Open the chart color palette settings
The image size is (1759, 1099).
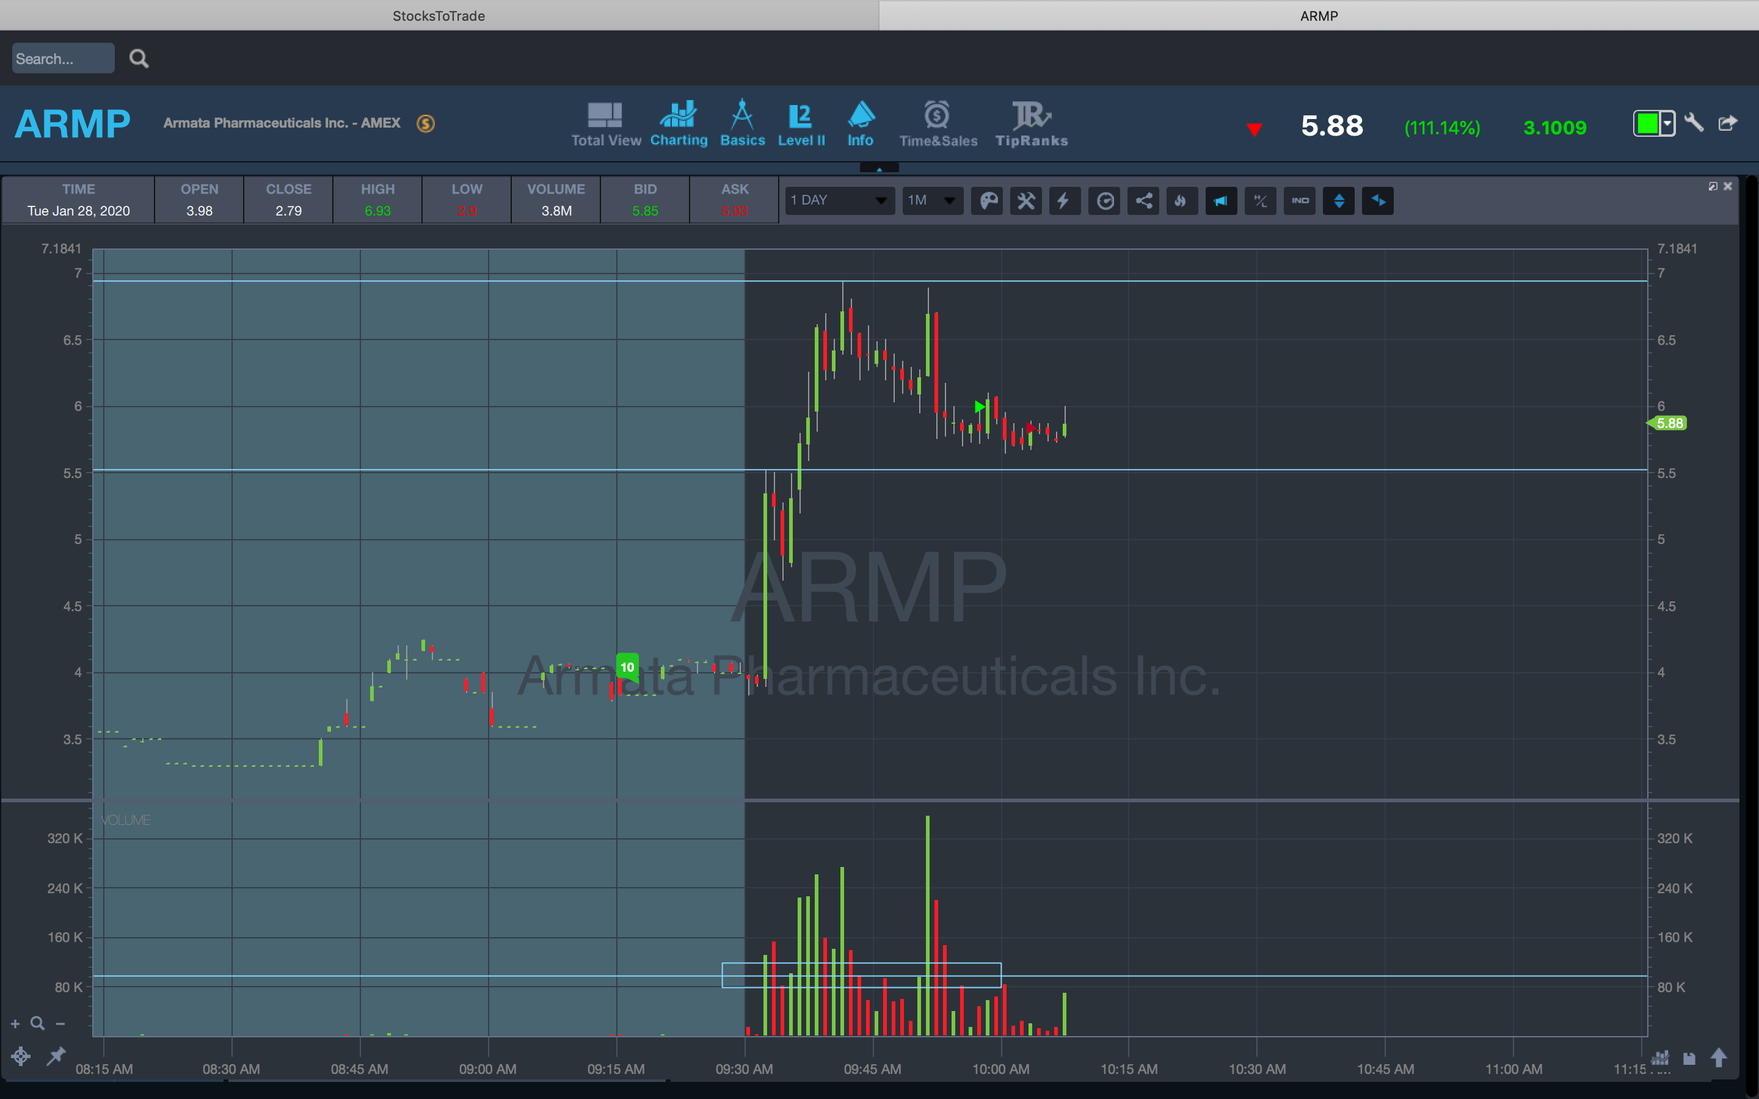[988, 201]
